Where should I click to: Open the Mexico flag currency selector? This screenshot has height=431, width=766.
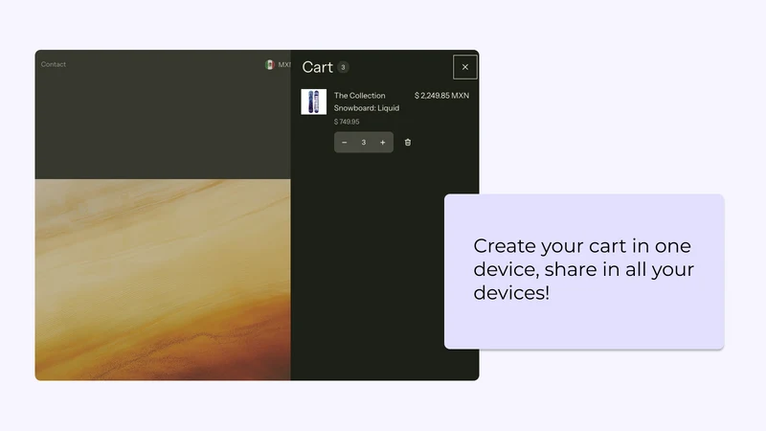pos(278,64)
